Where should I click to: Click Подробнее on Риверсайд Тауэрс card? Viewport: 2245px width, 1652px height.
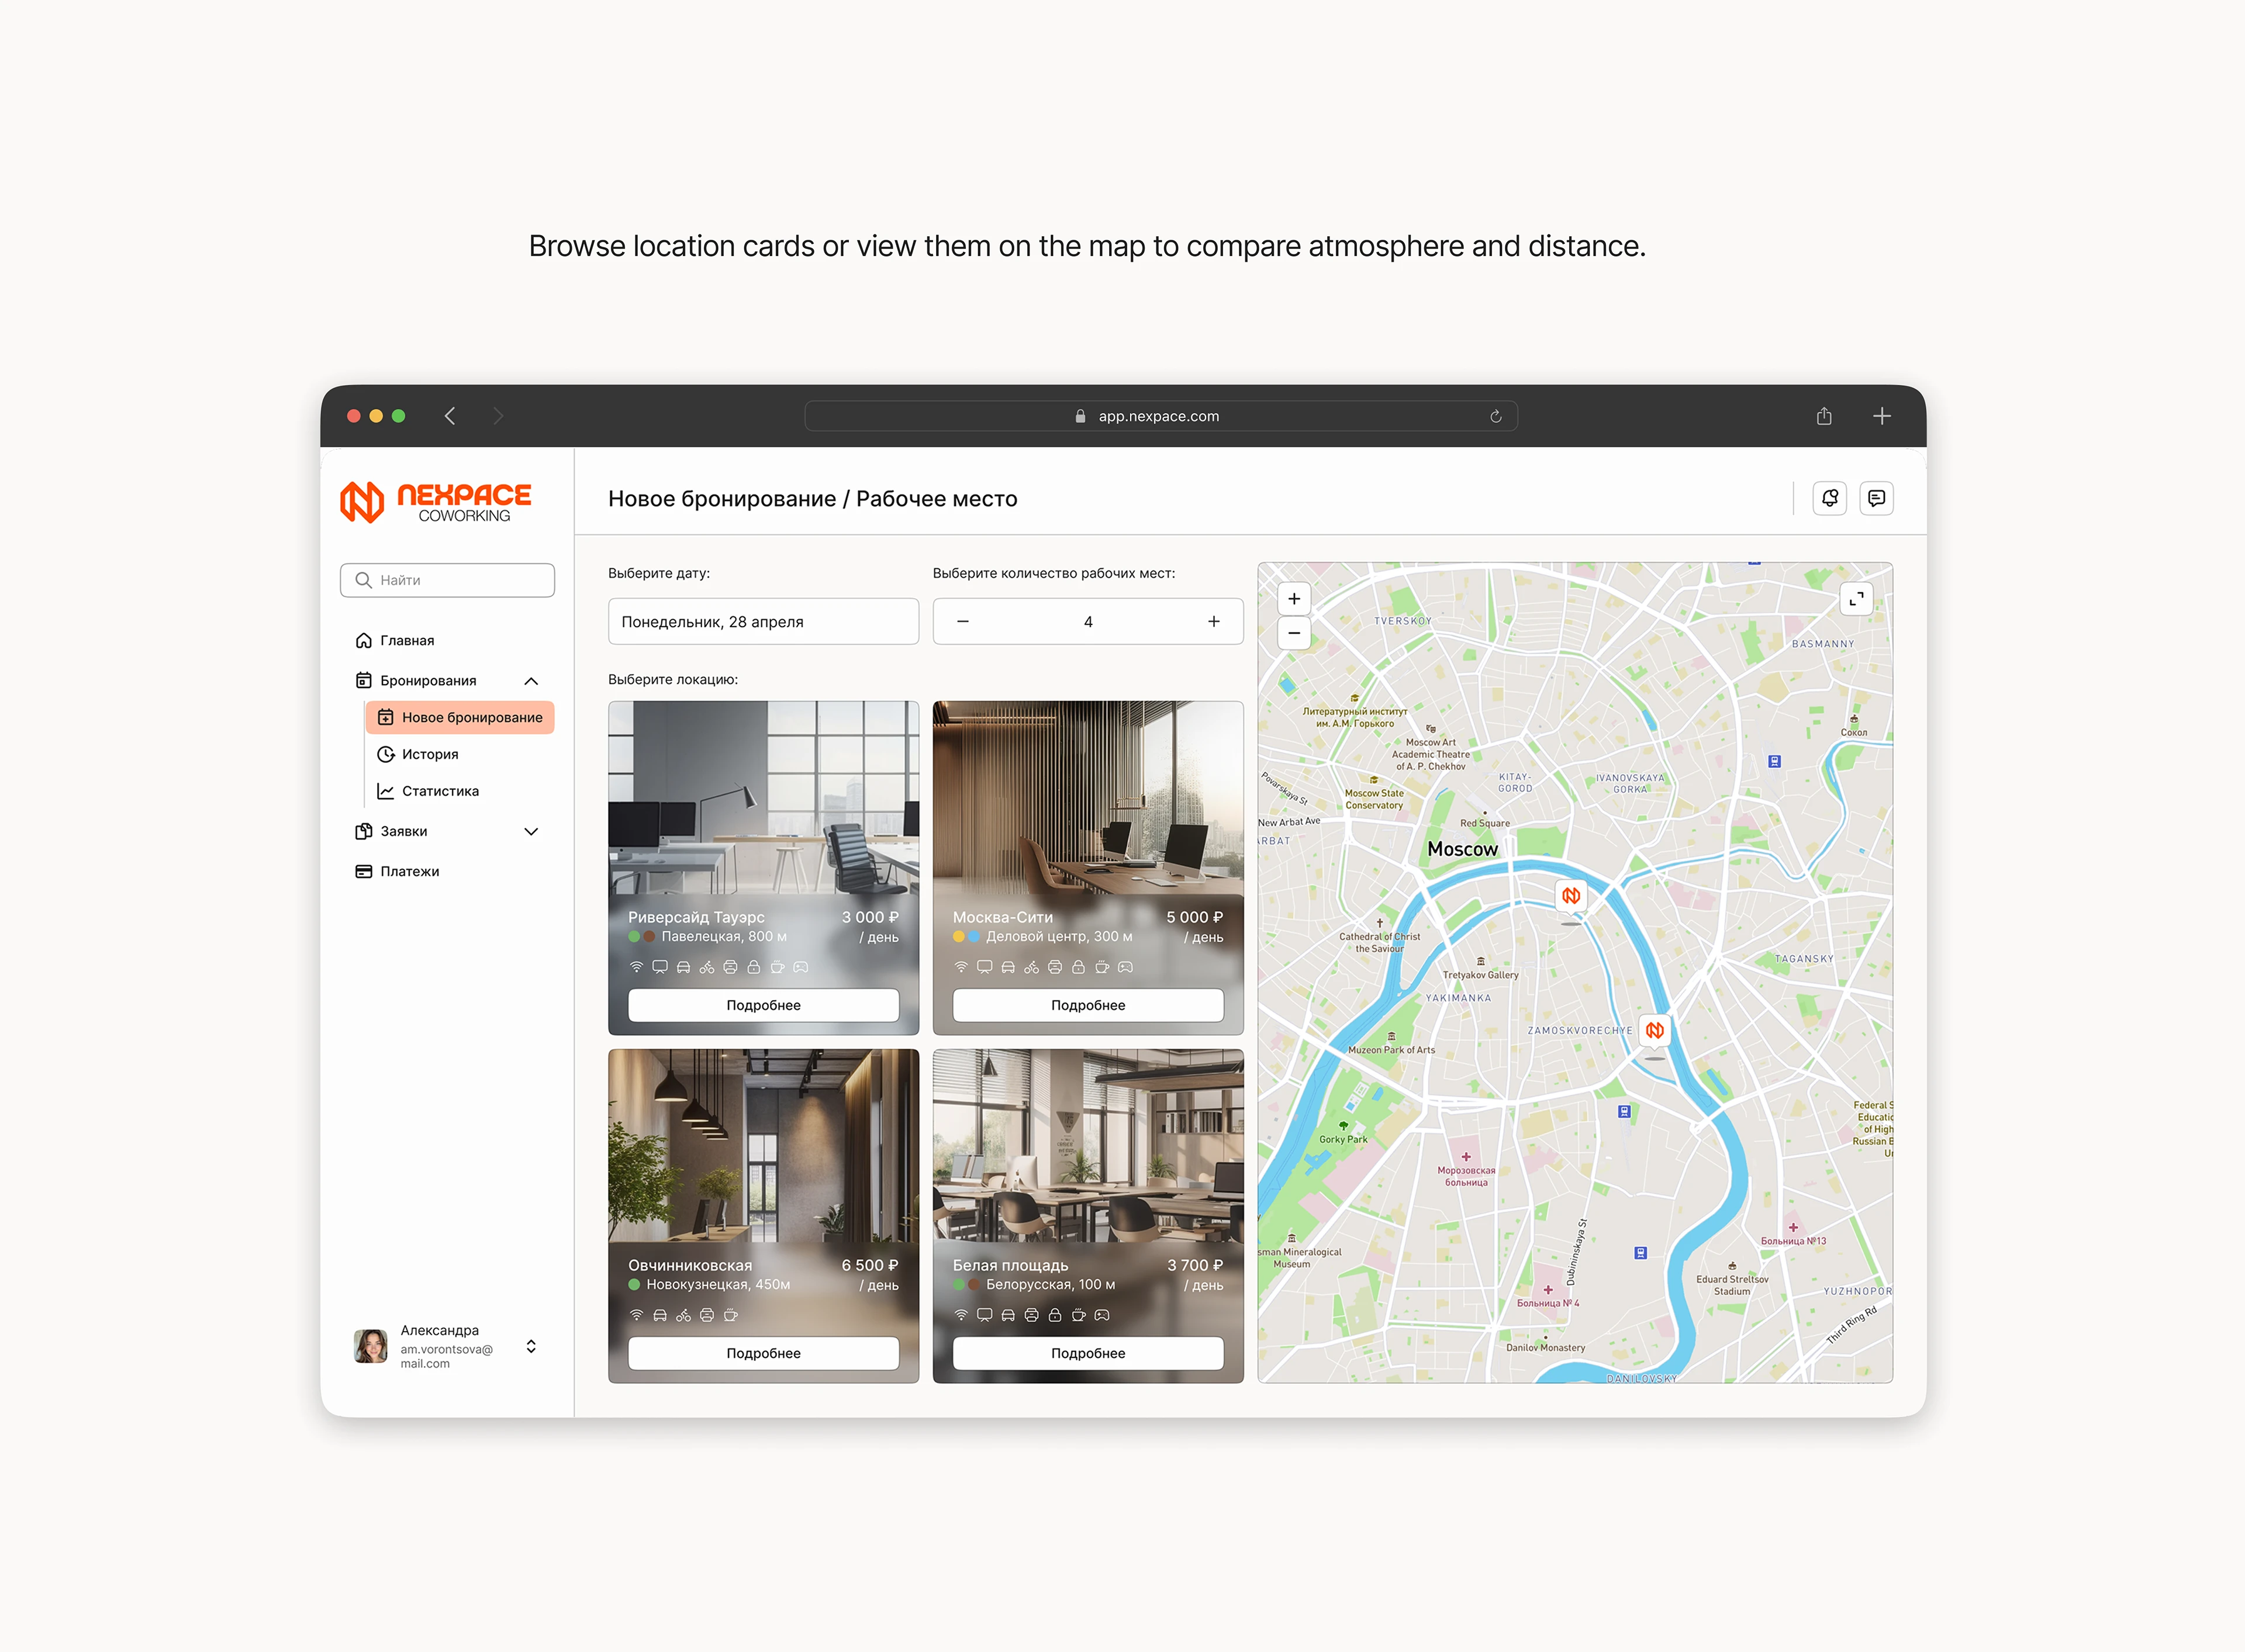(763, 1006)
